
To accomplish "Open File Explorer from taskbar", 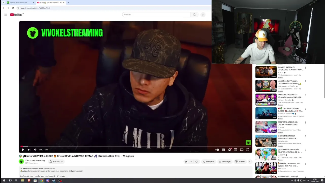I will pyautogui.click(x=23, y=180).
